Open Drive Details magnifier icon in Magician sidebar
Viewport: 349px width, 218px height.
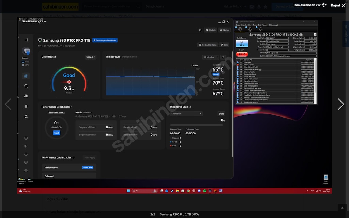coord(26,86)
